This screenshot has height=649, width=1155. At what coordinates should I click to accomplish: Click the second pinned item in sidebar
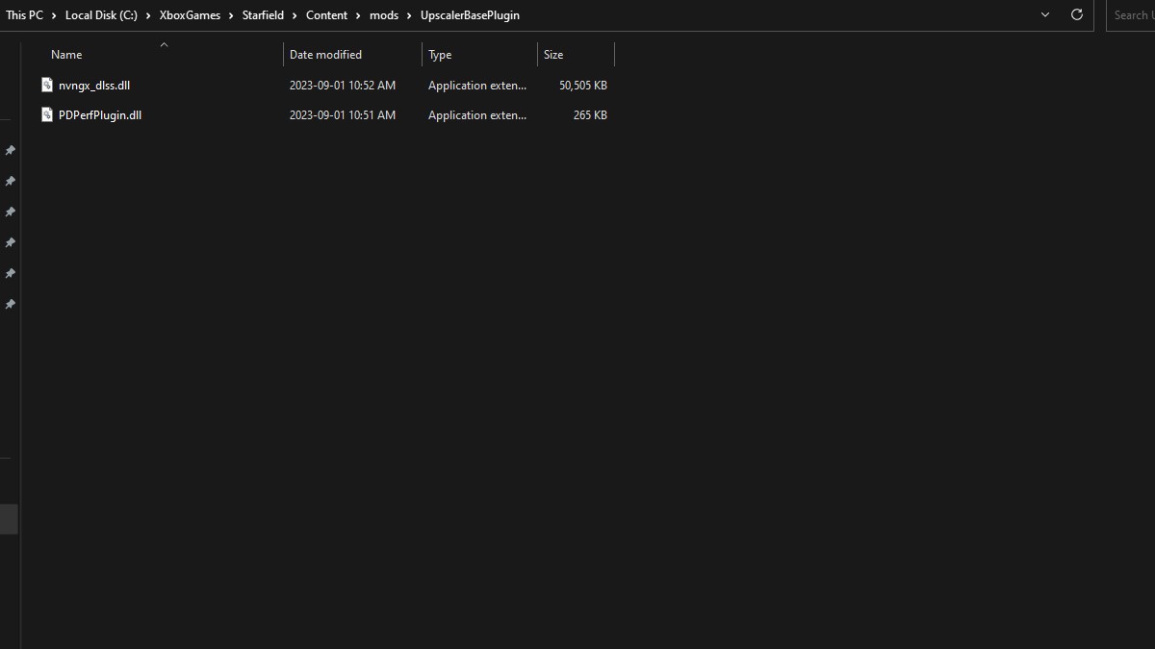(10, 181)
